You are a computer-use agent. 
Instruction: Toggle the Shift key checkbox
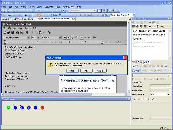[158, 79]
